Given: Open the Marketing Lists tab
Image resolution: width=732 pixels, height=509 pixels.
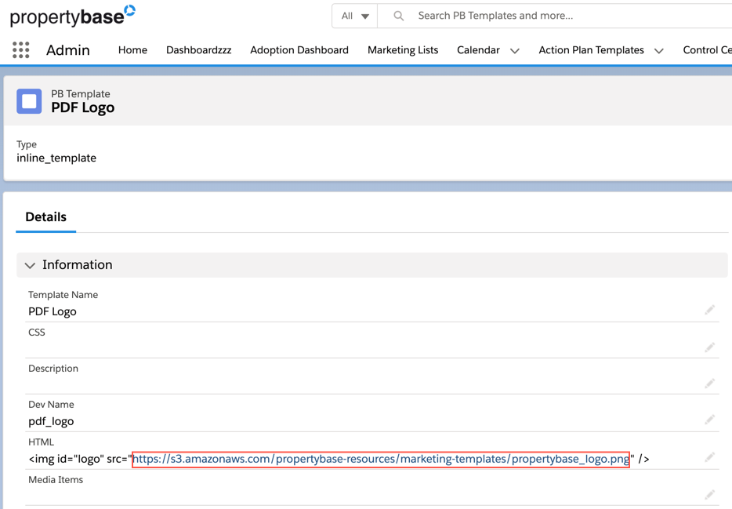Looking at the screenshot, I should tap(403, 50).
